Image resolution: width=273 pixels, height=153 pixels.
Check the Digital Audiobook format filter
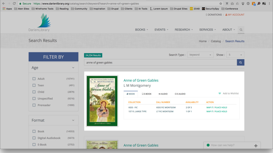tap(34, 138)
